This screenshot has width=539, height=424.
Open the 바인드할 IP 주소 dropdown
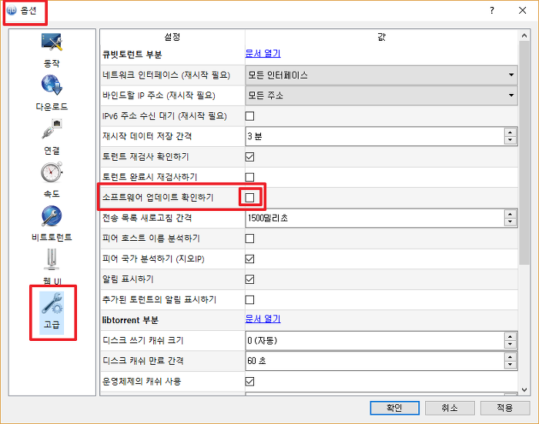[x=382, y=95]
